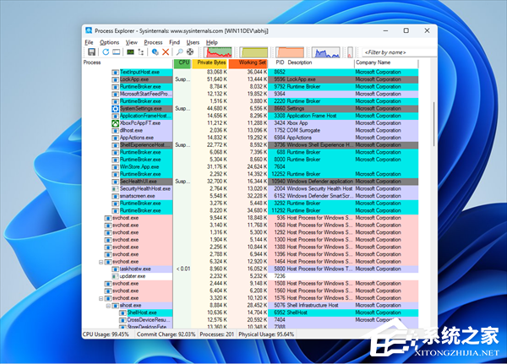Sort by the Process column header
507x364 pixels.
pyautogui.click(x=128, y=63)
